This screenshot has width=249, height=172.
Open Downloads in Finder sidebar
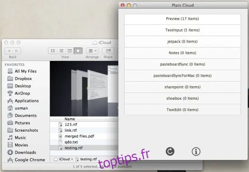click(x=22, y=152)
